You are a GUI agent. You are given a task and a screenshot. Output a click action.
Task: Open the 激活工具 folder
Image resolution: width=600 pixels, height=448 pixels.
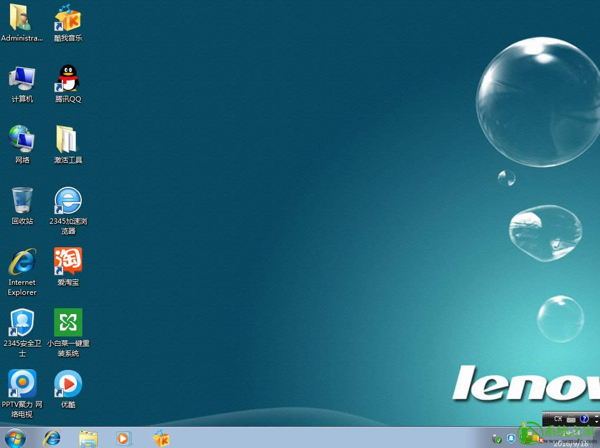[x=67, y=139]
